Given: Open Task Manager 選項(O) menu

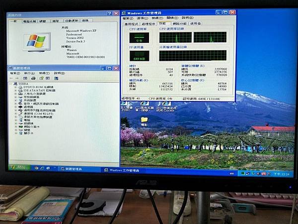Looking at the screenshot, I should [x=143, y=18].
